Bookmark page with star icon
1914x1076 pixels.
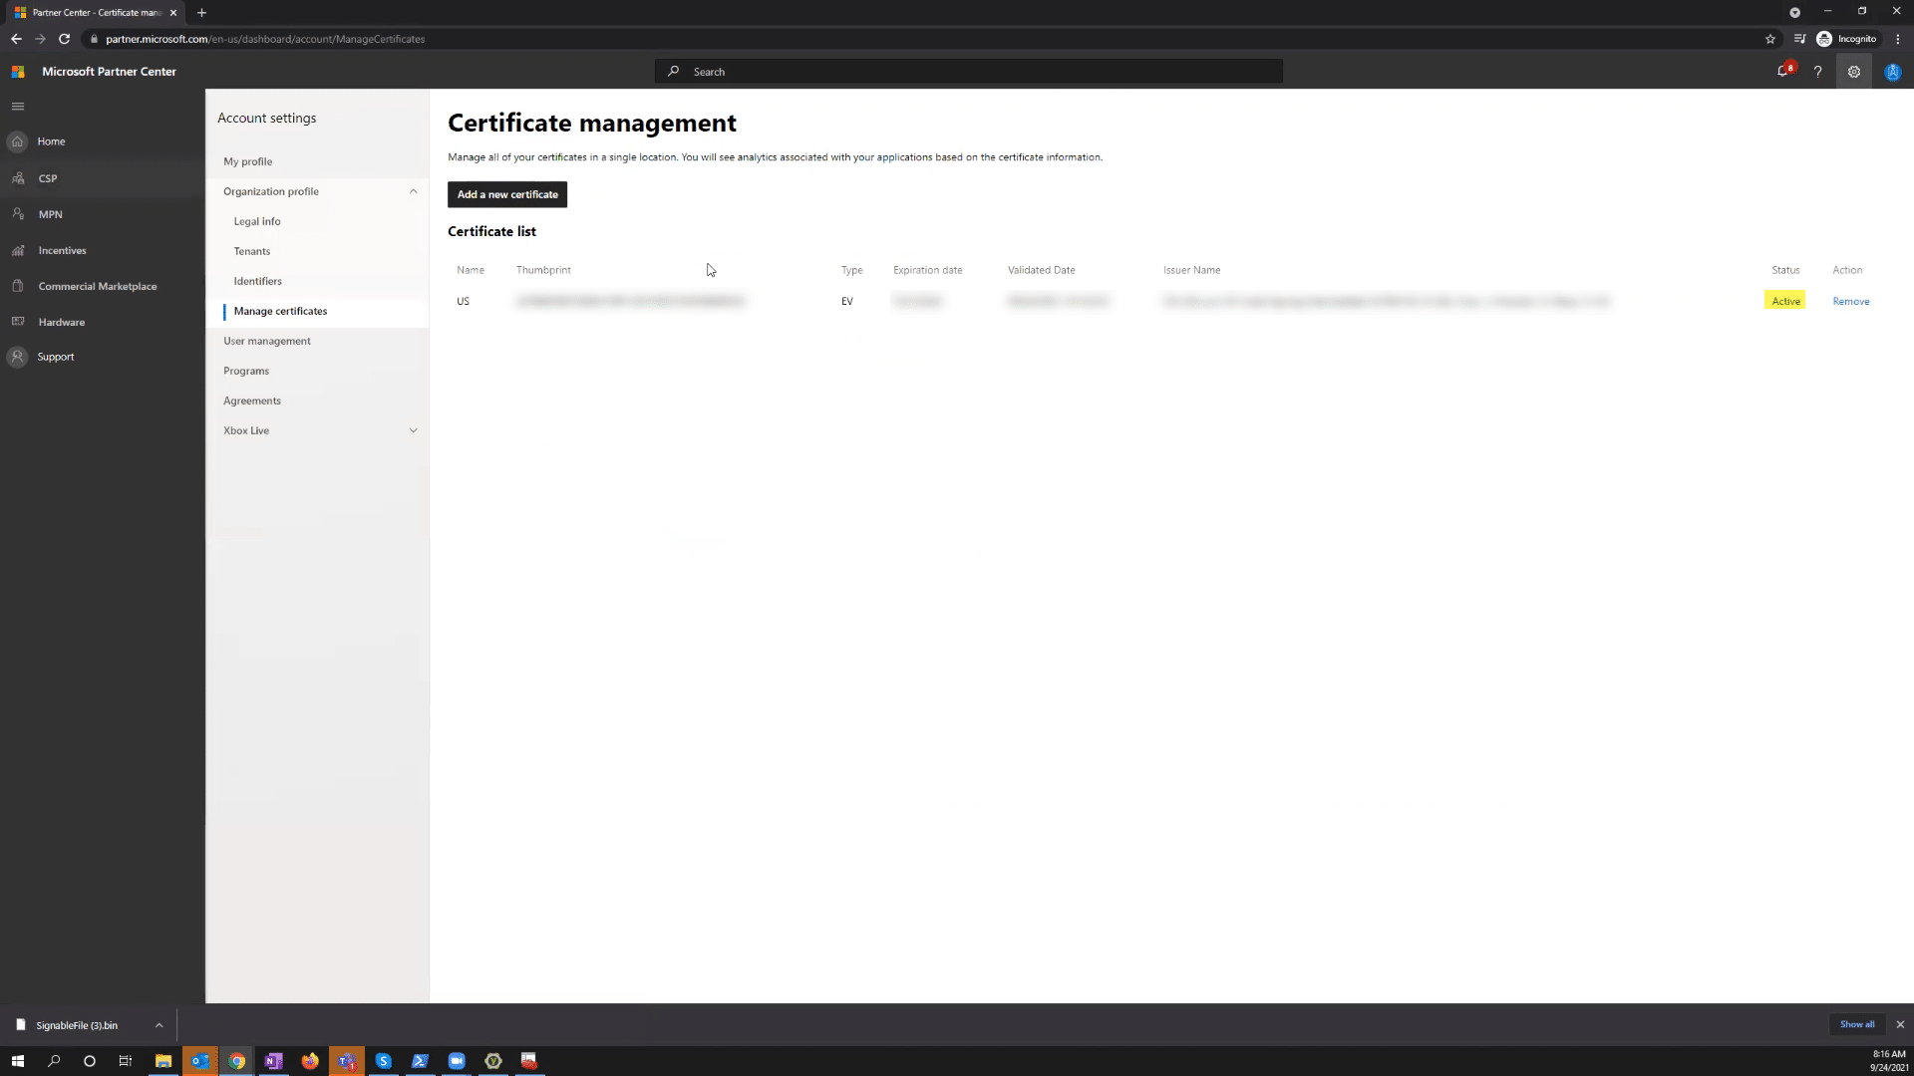pos(1770,39)
